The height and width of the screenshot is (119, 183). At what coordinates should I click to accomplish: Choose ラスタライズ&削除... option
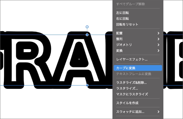[x=132, y=83]
